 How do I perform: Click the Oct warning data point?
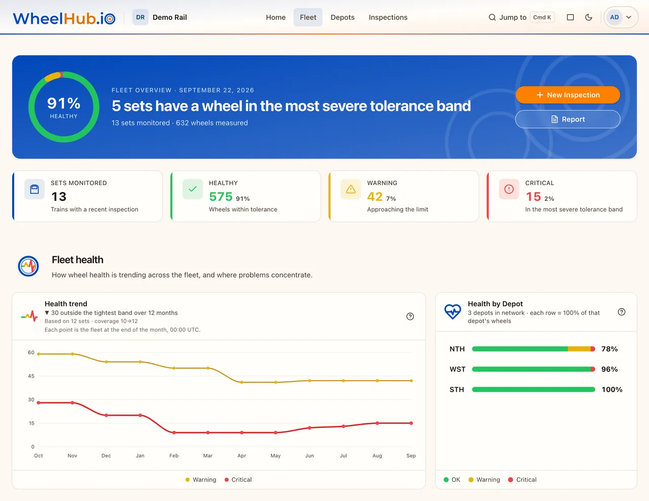pos(39,354)
